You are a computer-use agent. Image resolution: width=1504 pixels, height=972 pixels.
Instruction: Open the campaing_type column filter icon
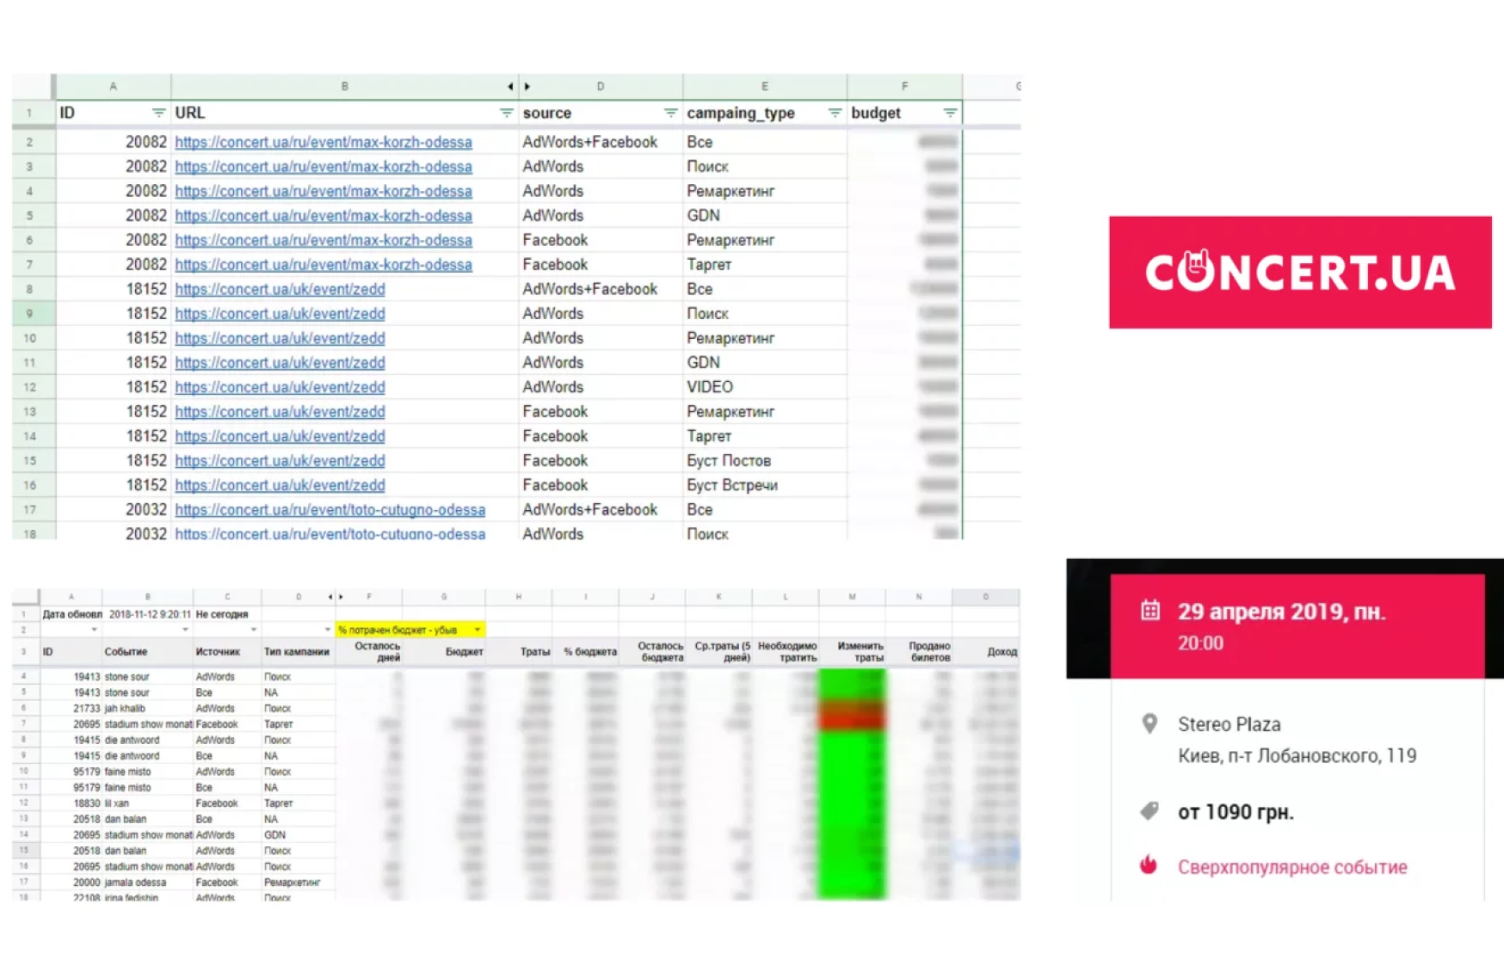[x=835, y=113]
